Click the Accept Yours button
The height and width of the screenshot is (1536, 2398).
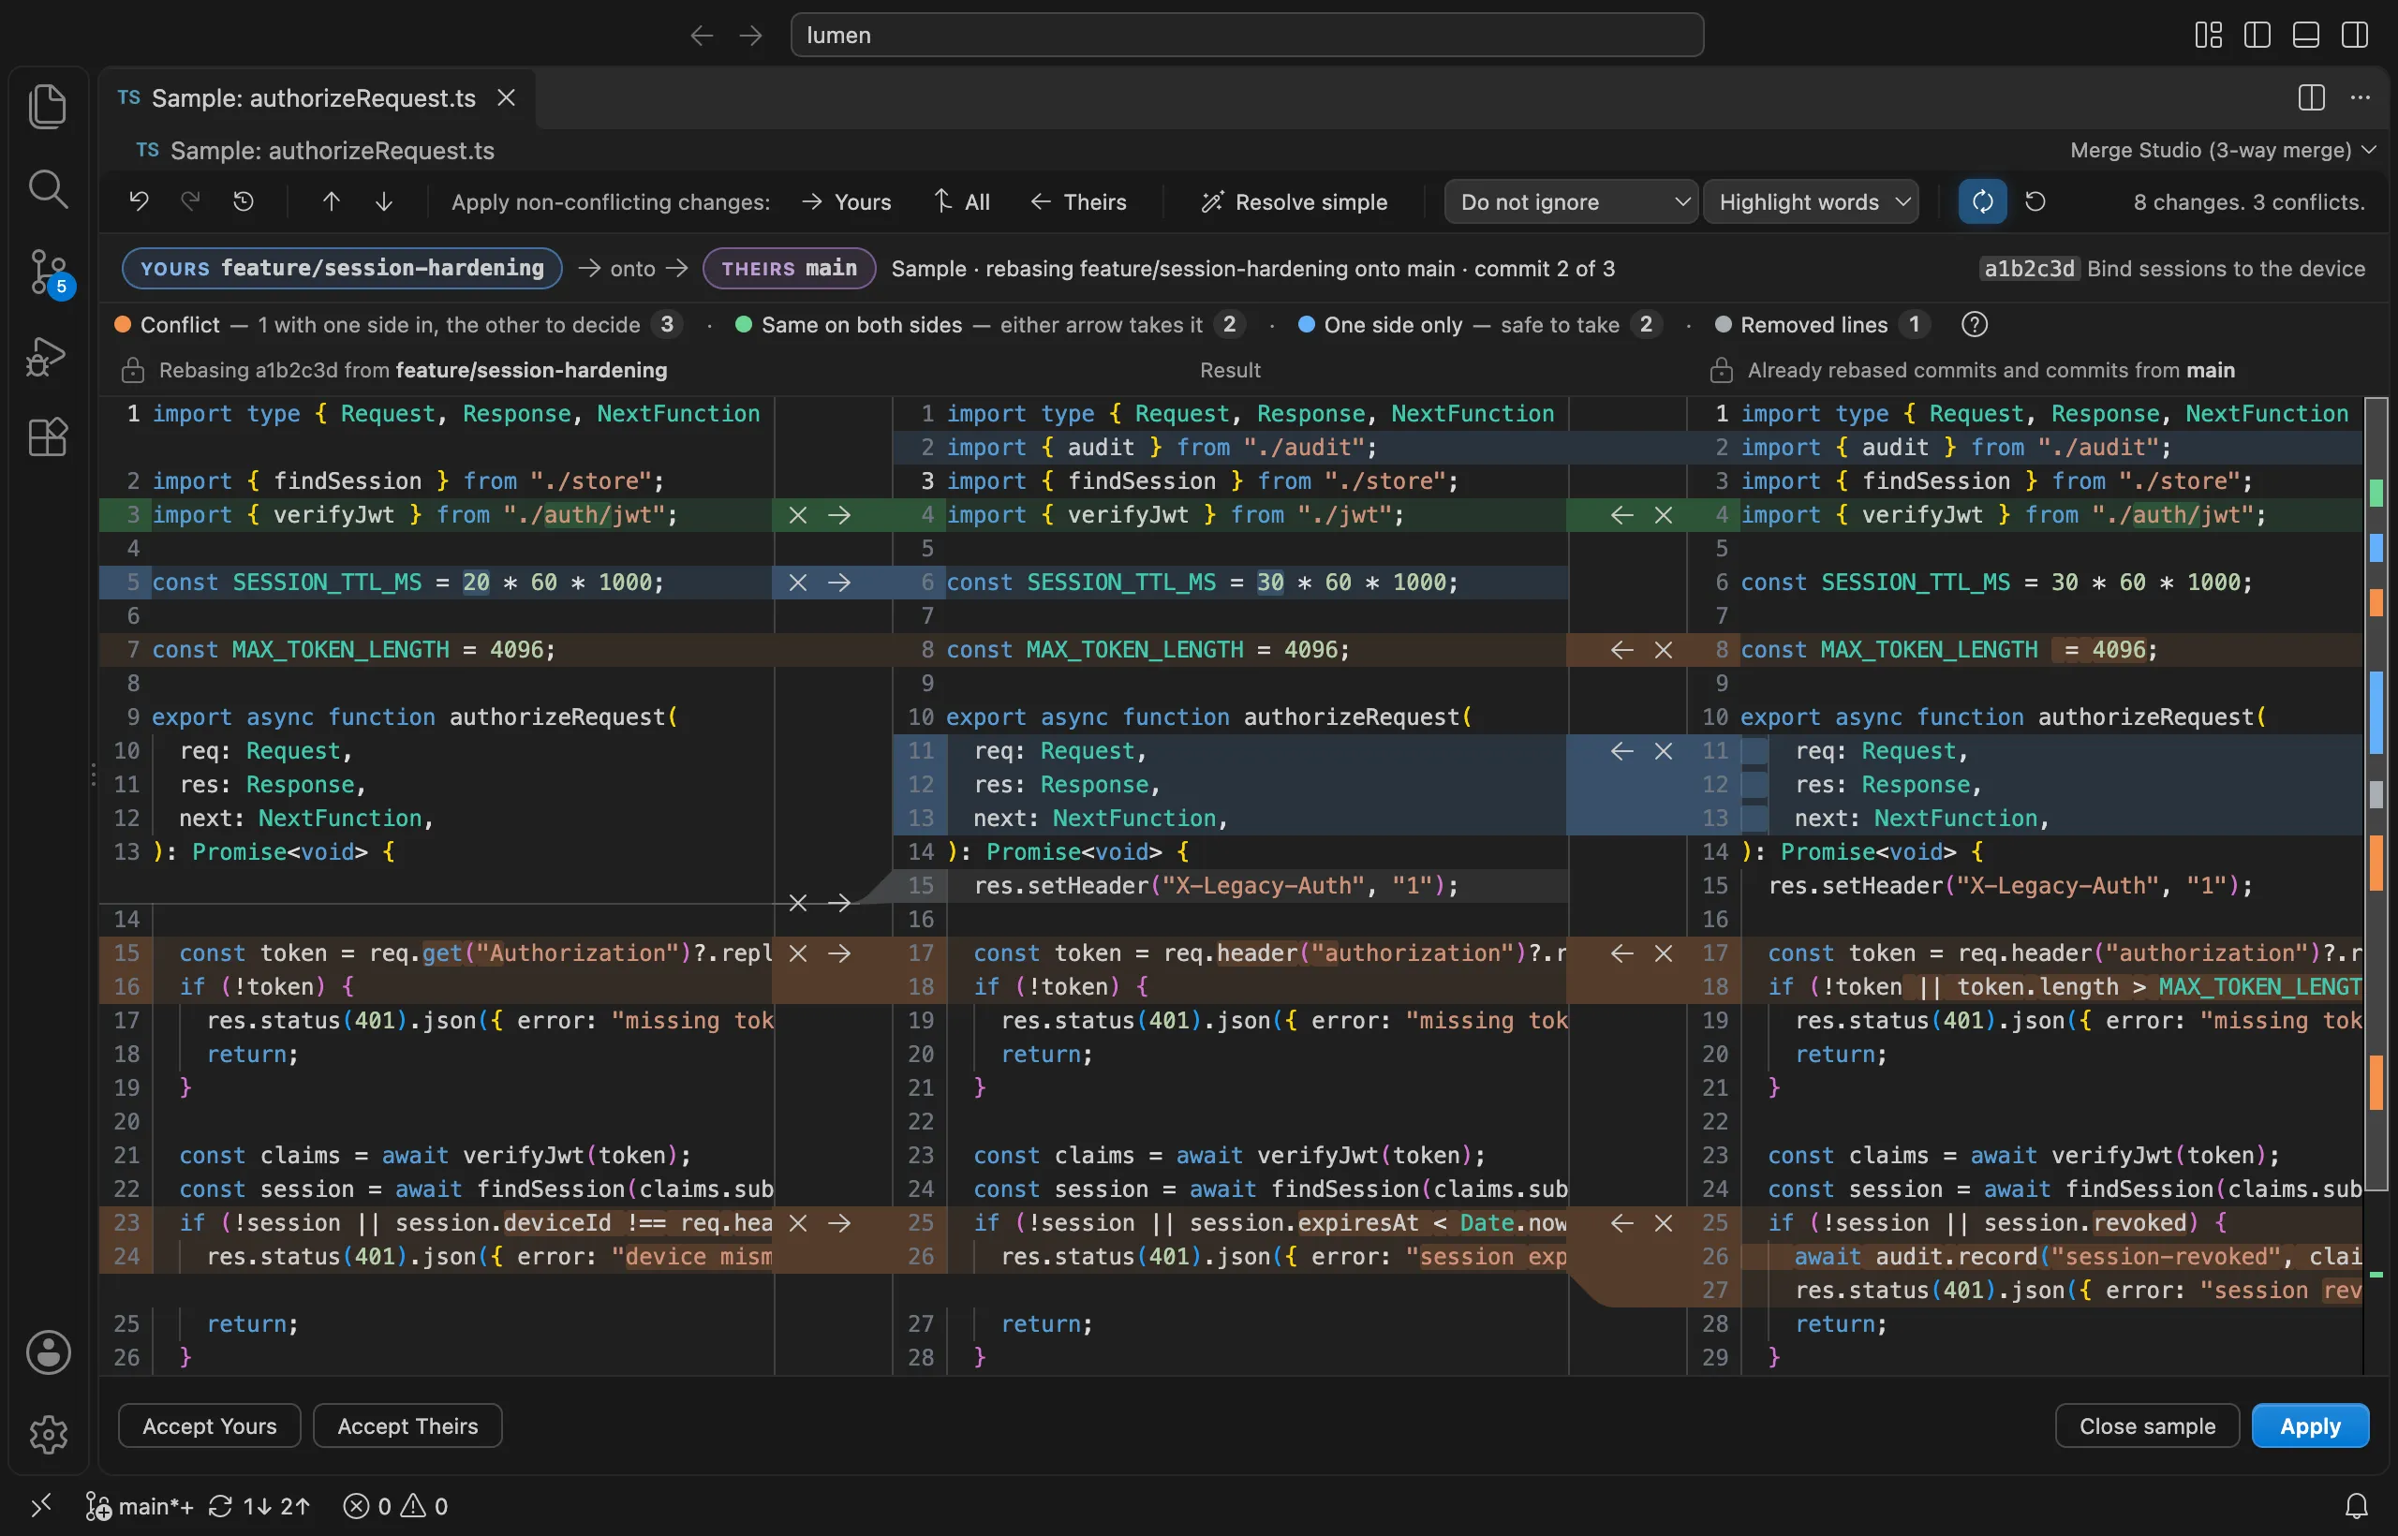pyautogui.click(x=210, y=1426)
